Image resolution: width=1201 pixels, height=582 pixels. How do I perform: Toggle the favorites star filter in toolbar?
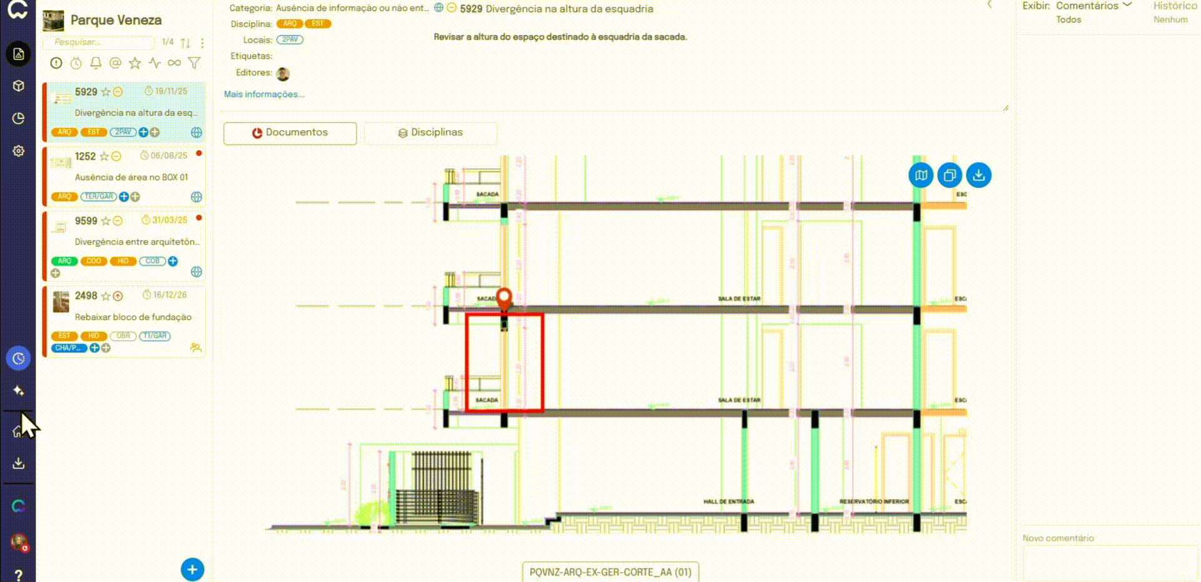tap(134, 63)
